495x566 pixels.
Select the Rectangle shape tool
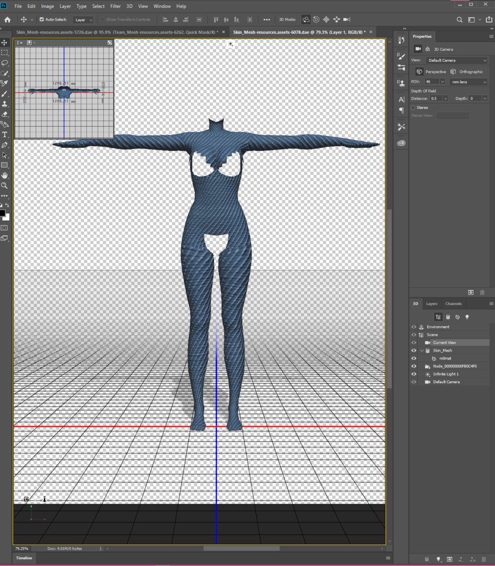coord(4,165)
